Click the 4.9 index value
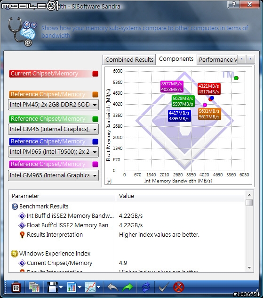 point(123,263)
